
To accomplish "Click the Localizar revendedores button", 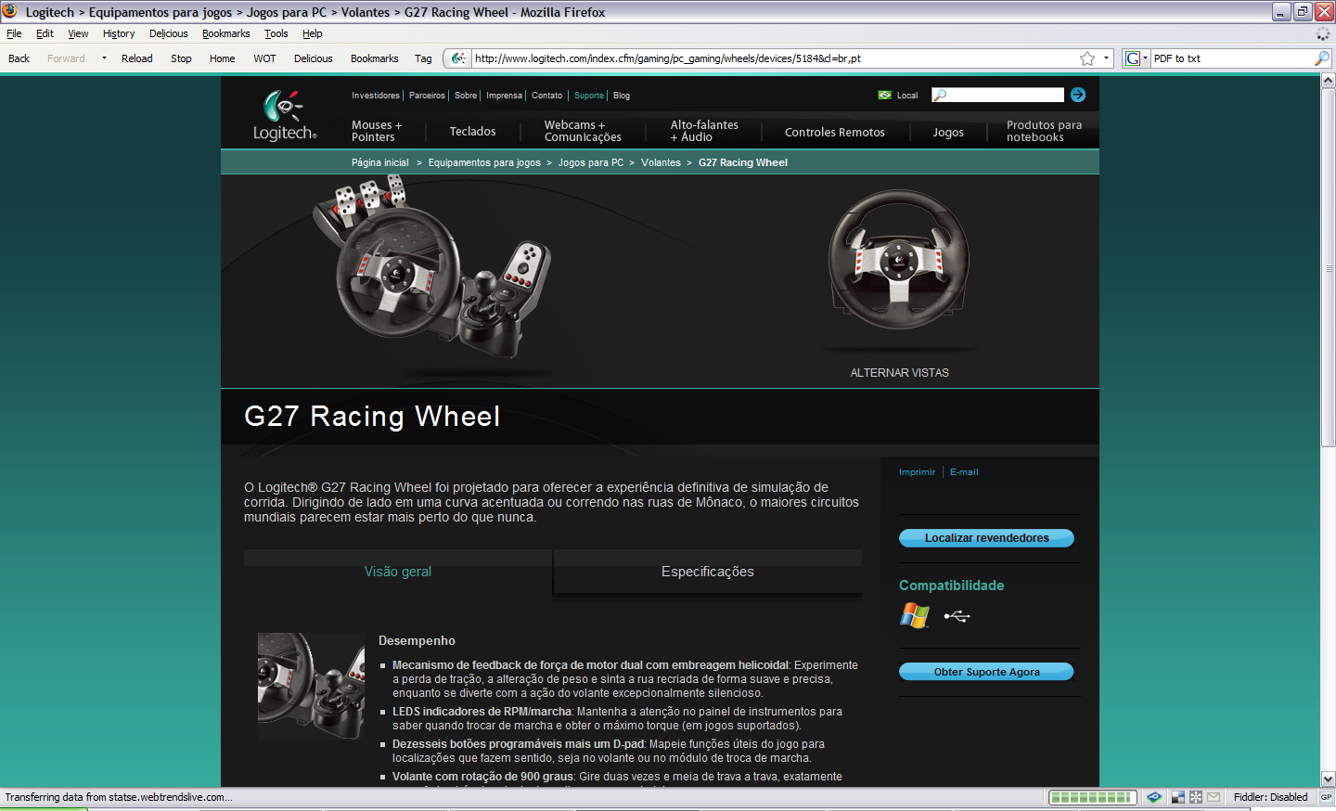I will (986, 537).
